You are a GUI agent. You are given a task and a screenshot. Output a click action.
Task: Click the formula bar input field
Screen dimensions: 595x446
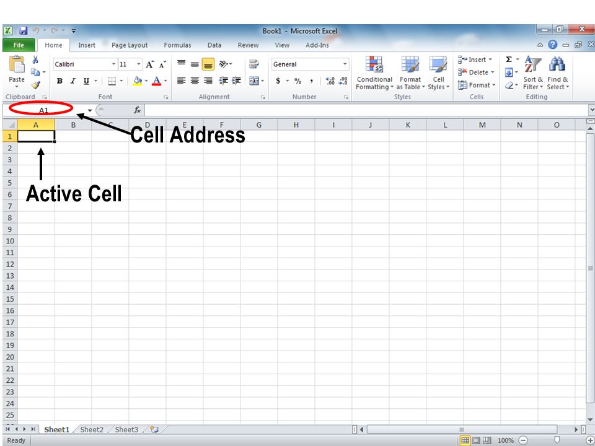click(366, 110)
